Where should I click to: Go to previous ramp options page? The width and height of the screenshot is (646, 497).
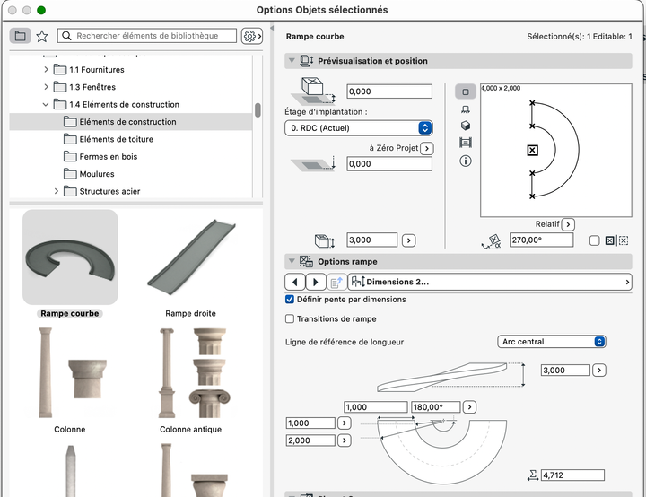click(295, 282)
